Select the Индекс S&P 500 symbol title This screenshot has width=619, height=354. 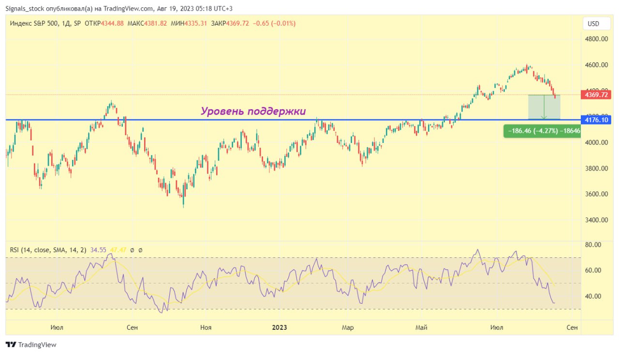(34, 24)
